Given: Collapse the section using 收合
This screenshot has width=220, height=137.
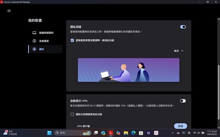Looking at the screenshot, I should [179, 51].
